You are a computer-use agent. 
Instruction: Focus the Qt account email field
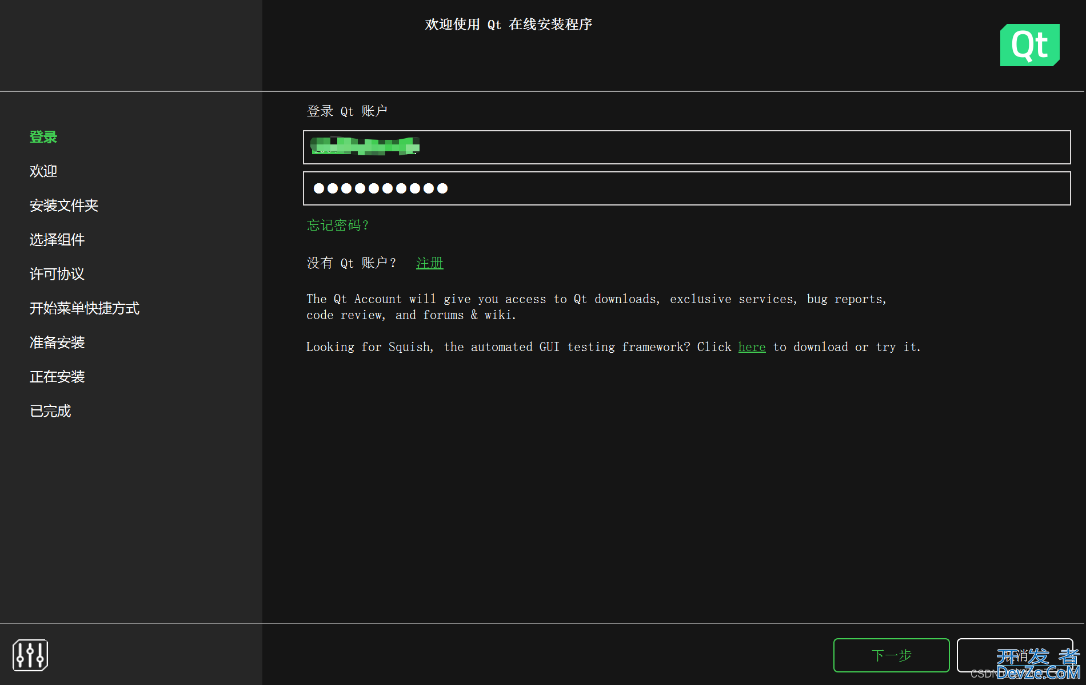(686, 147)
